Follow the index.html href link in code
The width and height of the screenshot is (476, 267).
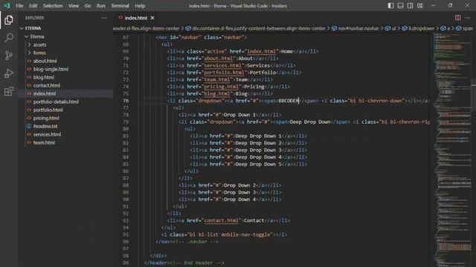[x=261, y=51]
